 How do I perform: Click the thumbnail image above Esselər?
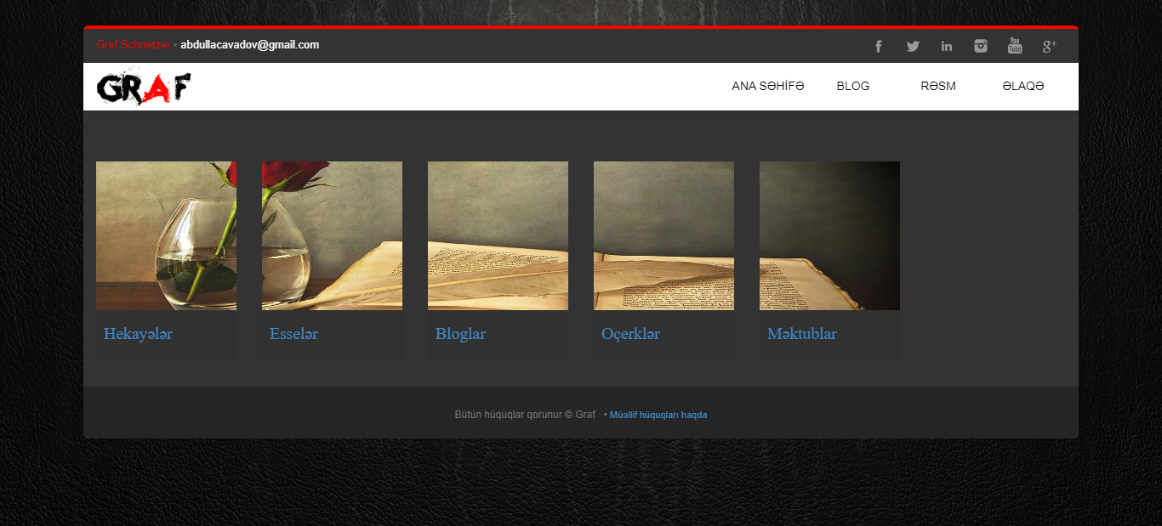coord(332,235)
